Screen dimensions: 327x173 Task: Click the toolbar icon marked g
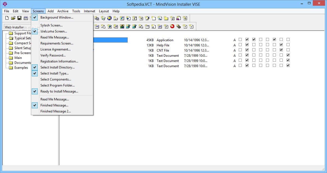click(172, 18)
